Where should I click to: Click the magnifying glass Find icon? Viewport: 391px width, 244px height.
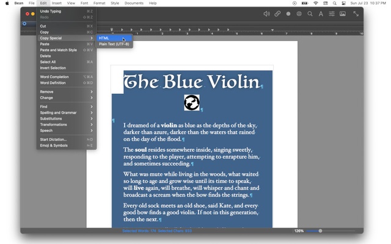click(x=310, y=13)
